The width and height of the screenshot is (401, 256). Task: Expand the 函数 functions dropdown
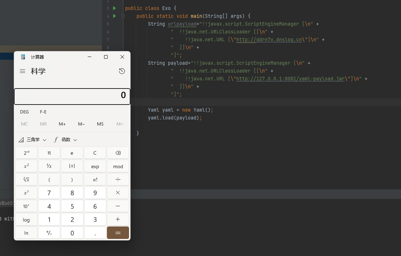[x=66, y=140]
